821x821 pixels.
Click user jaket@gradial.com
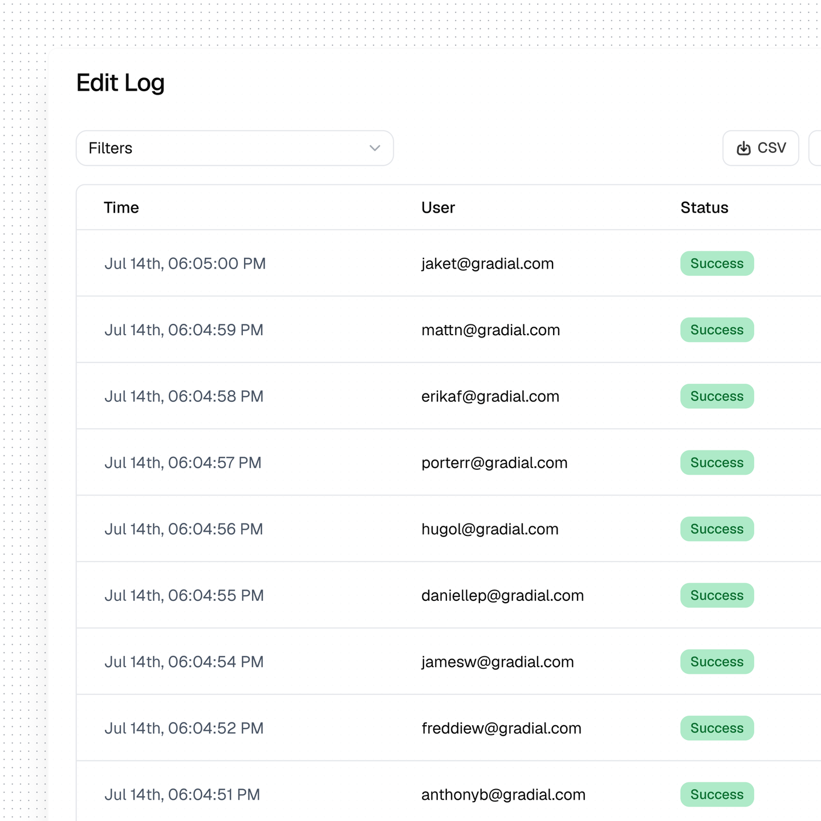coord(487,263)
